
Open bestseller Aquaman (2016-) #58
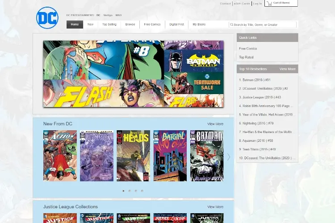pos(256,140)
